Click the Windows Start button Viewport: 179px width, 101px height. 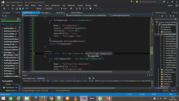[3, 98]
